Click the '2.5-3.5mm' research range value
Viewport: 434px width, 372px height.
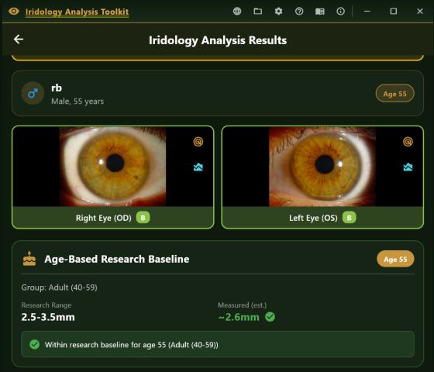[48, 317]
